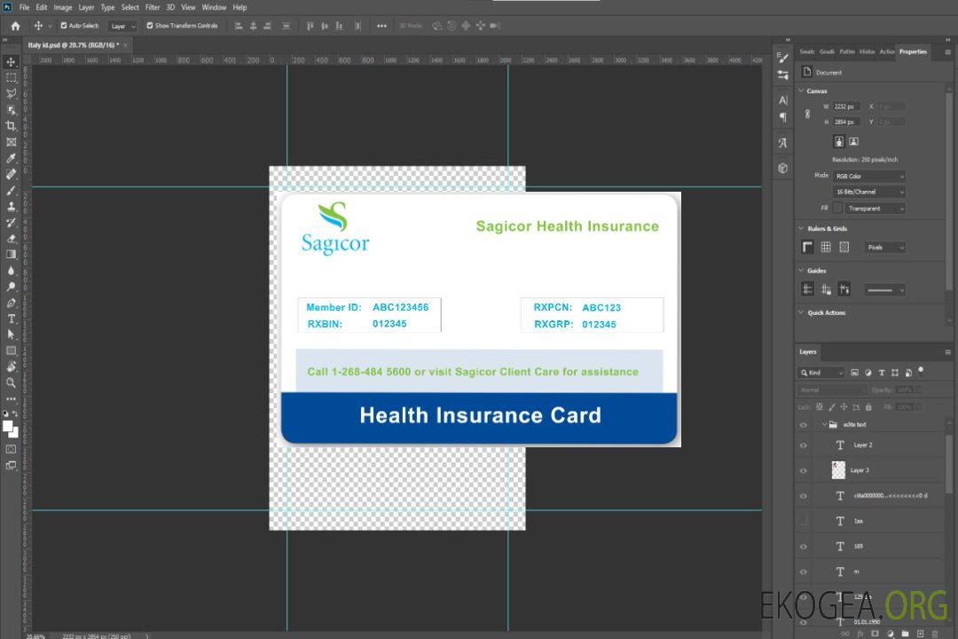Select the Zoom tool
The image size is (958, 639).
pos(11,383)
